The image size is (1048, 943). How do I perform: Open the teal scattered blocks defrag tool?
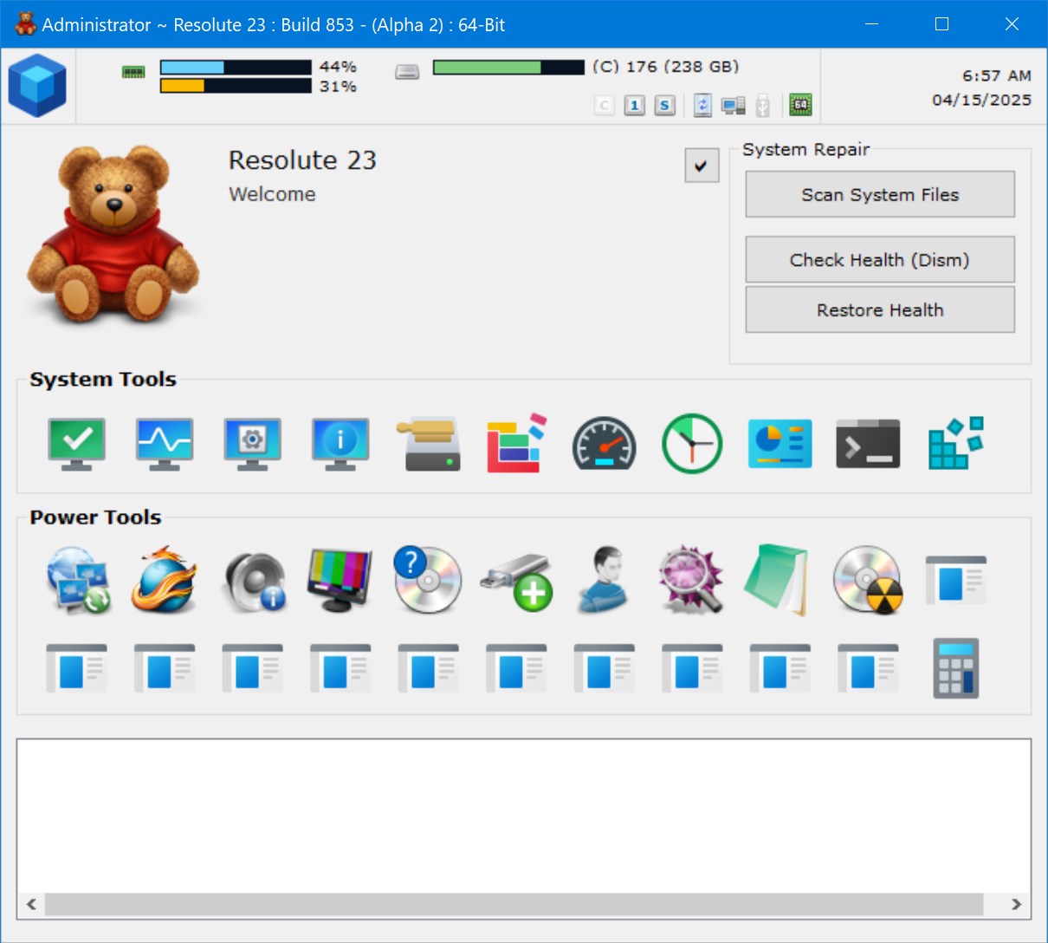[956, 443]
